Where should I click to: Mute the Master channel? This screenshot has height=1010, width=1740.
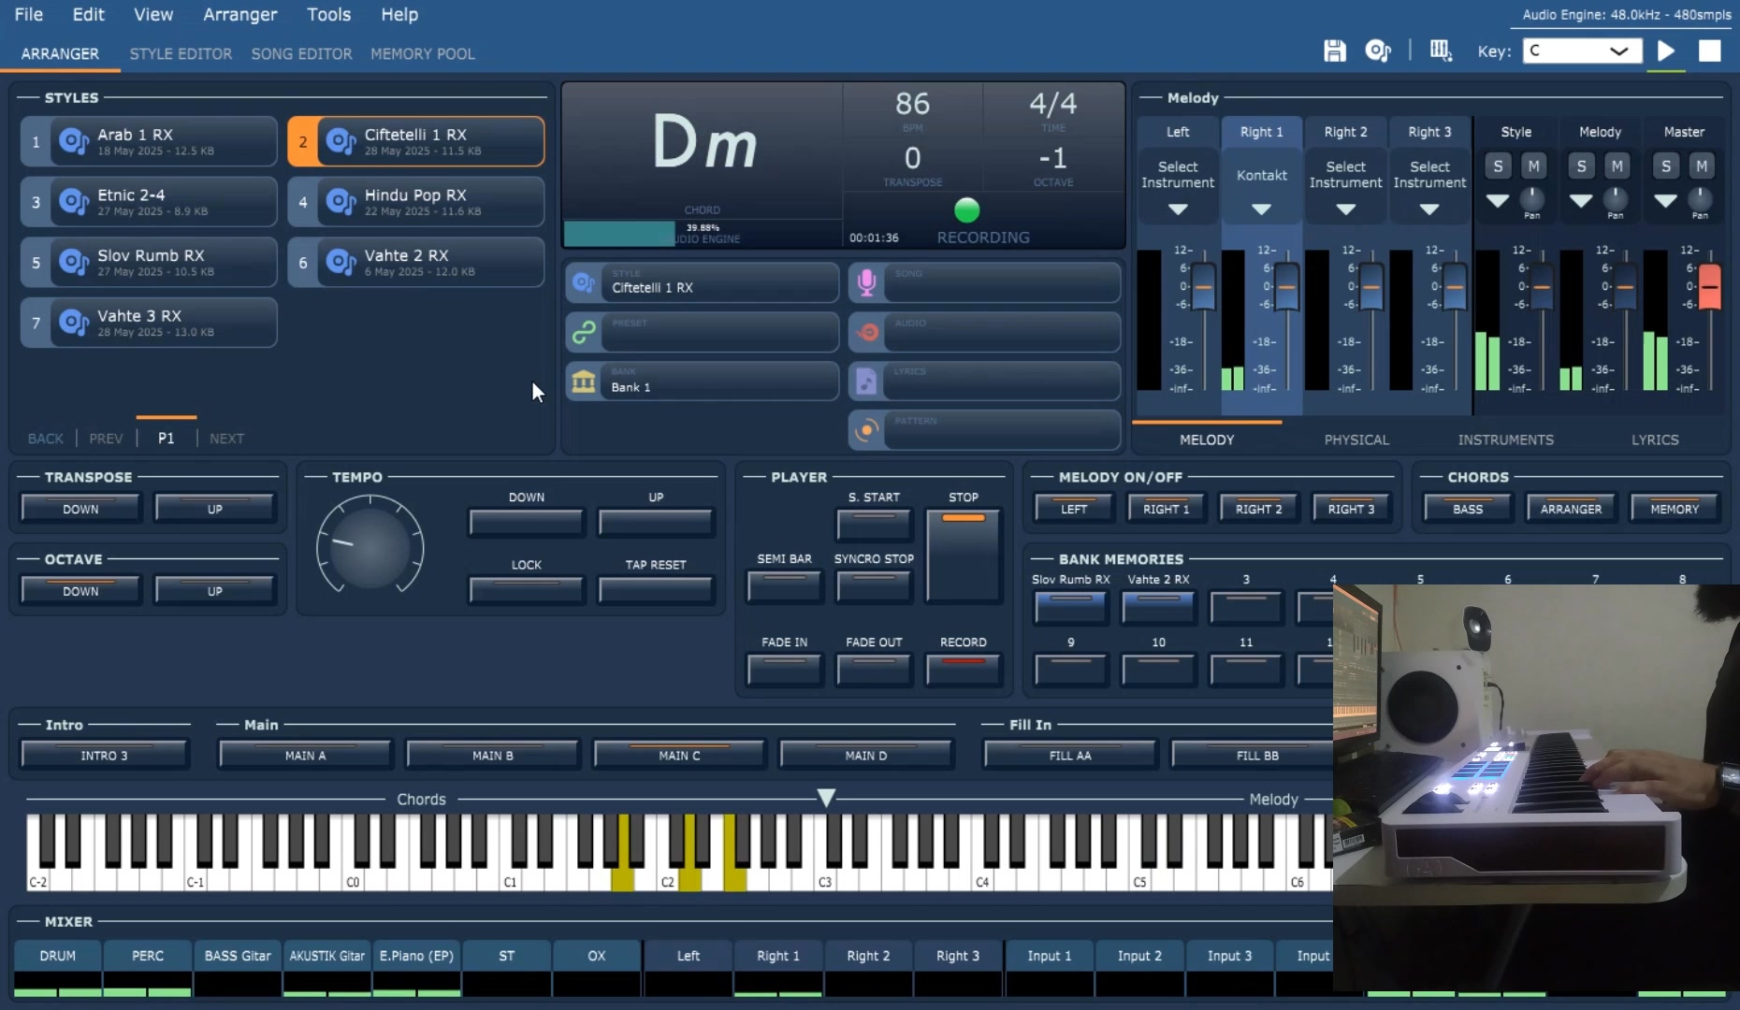click(x=1702, y=166)
